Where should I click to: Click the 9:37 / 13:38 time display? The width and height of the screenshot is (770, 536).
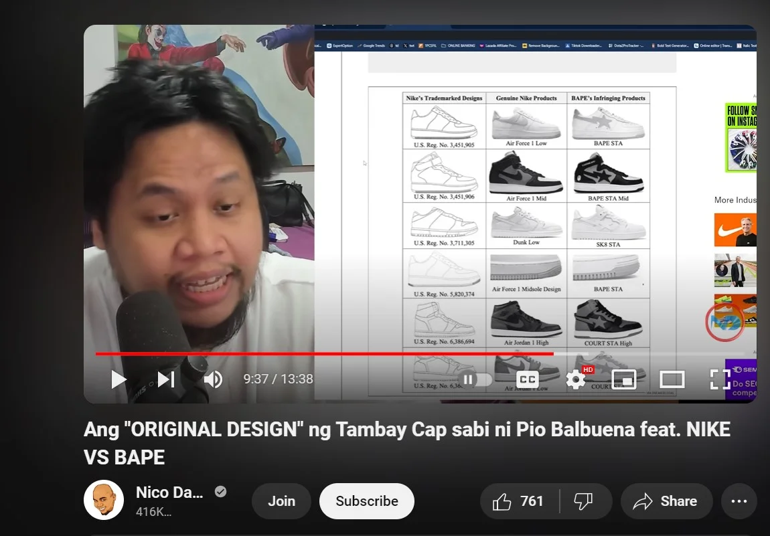tap(278, 379)
